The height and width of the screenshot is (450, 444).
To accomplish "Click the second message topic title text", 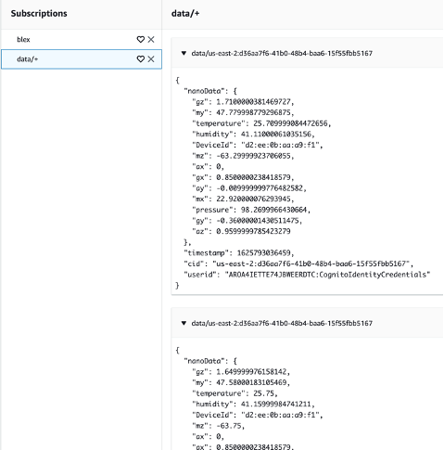I will (x=282, y=323).
